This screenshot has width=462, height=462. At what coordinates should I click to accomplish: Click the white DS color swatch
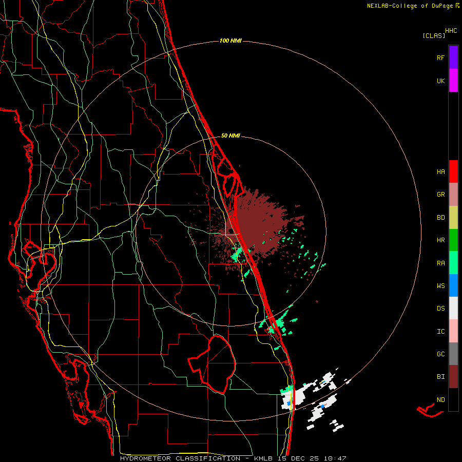[x=453, y=308]
